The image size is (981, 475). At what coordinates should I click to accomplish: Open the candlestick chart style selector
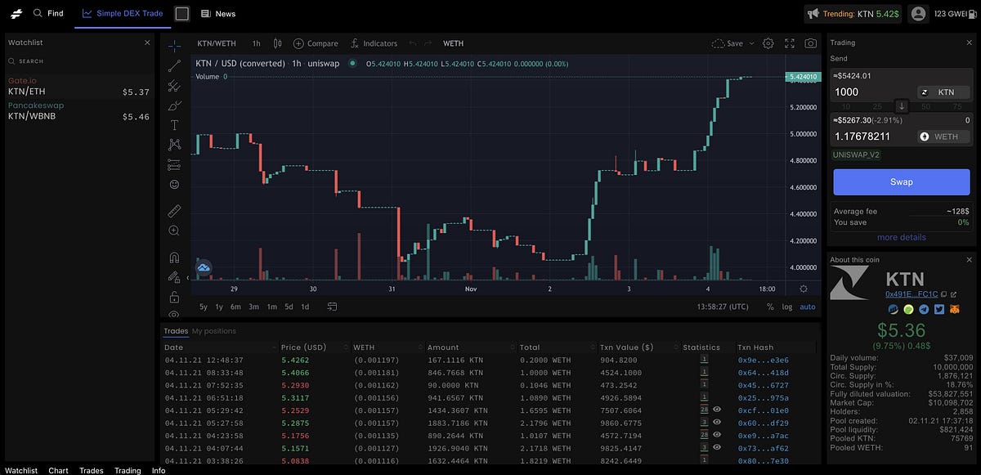[x=278, y=43]
